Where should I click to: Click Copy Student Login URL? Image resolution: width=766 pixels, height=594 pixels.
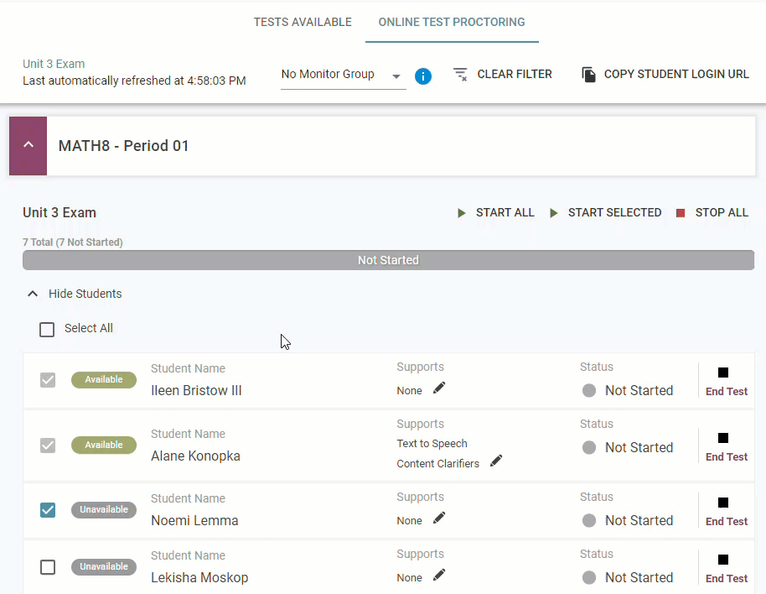[665, 74]
